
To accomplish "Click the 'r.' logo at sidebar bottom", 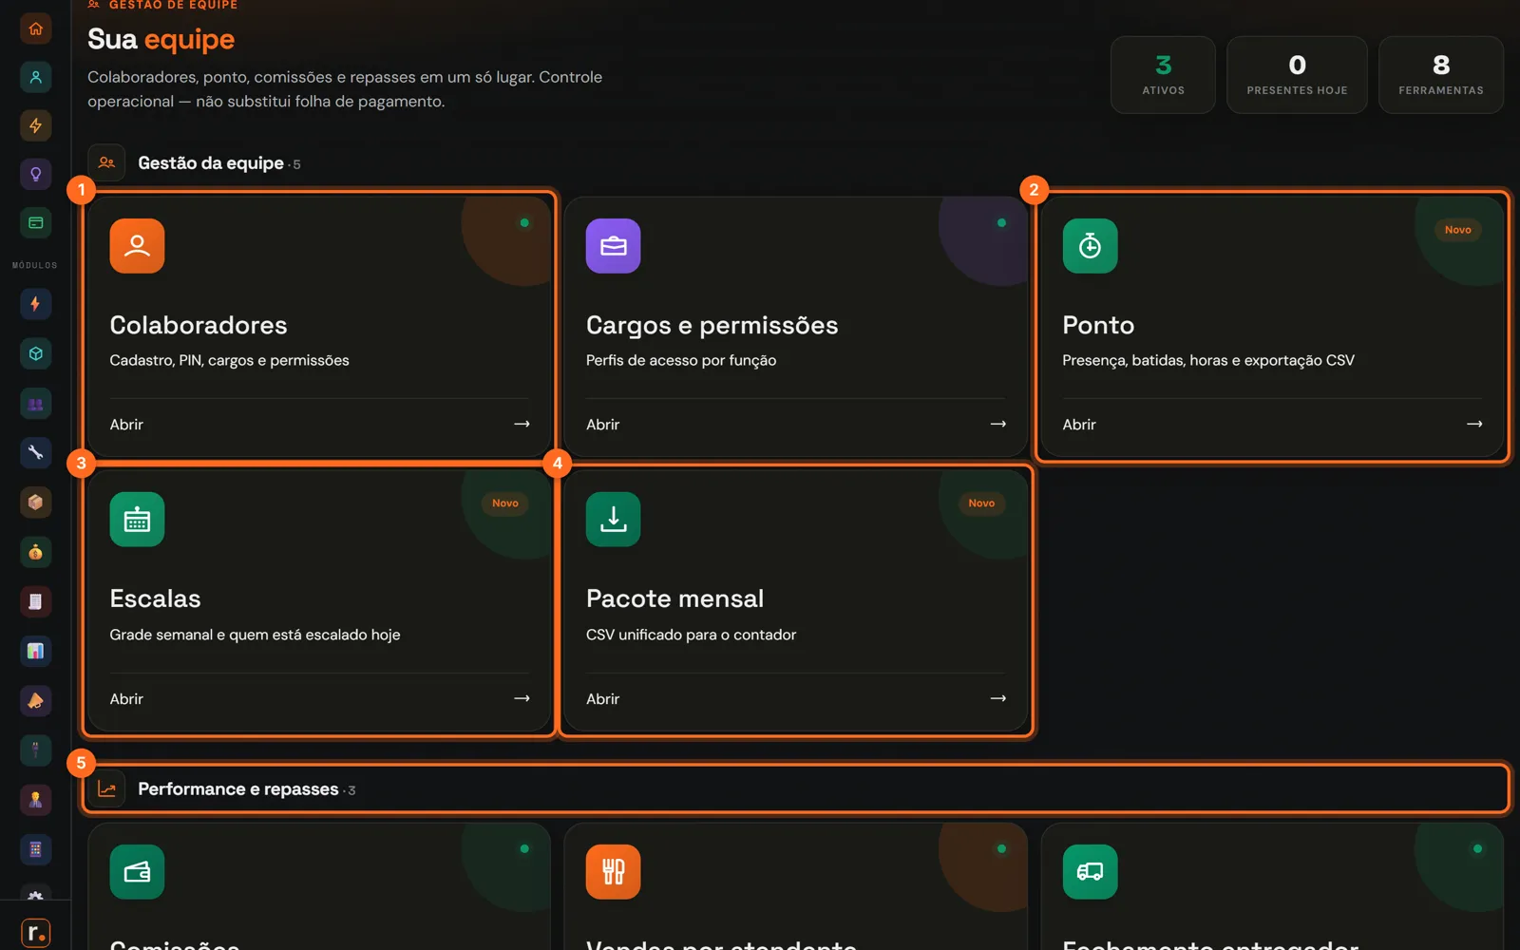I will [x=35, y=933].
